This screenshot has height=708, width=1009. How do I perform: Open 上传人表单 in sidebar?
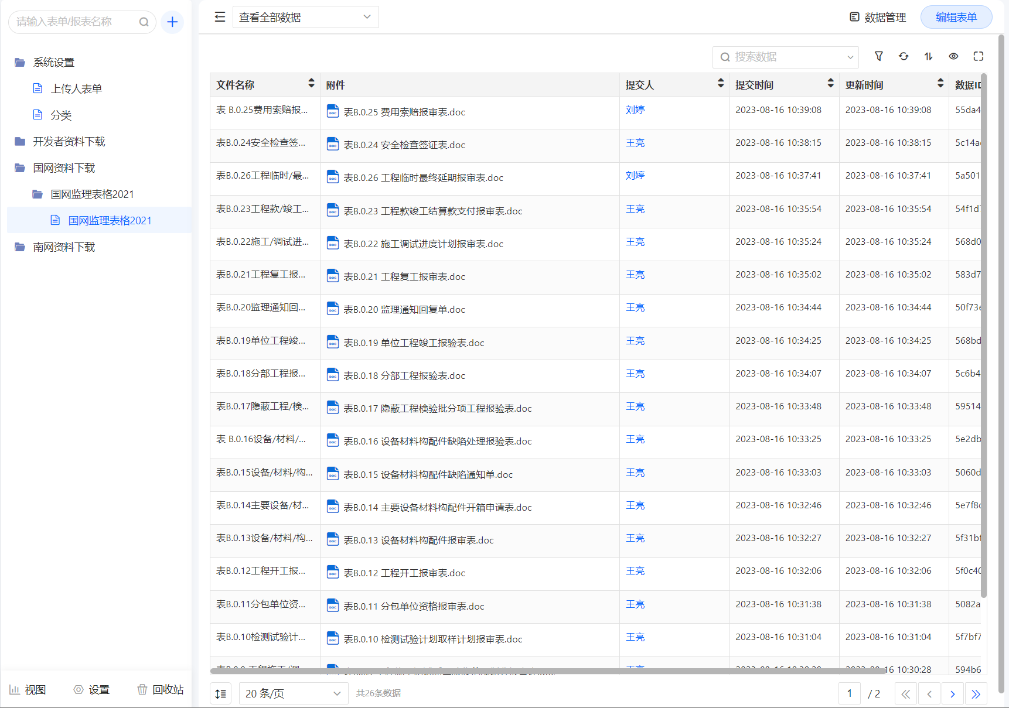[76, 88]
